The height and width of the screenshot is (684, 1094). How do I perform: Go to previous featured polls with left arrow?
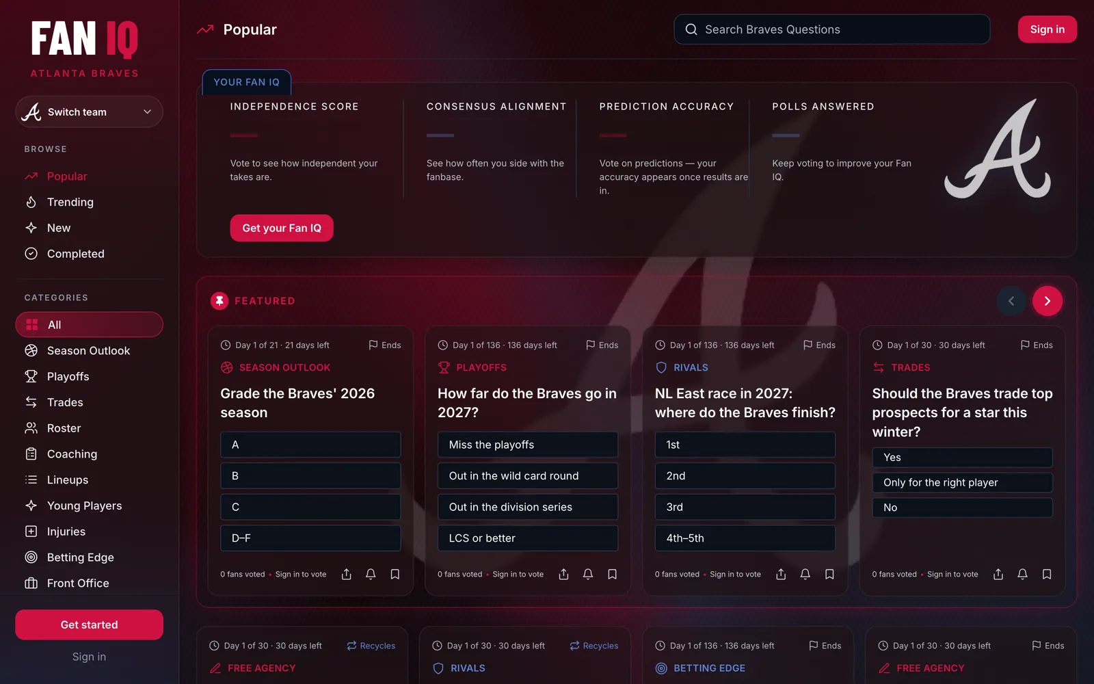point(1011,301)
